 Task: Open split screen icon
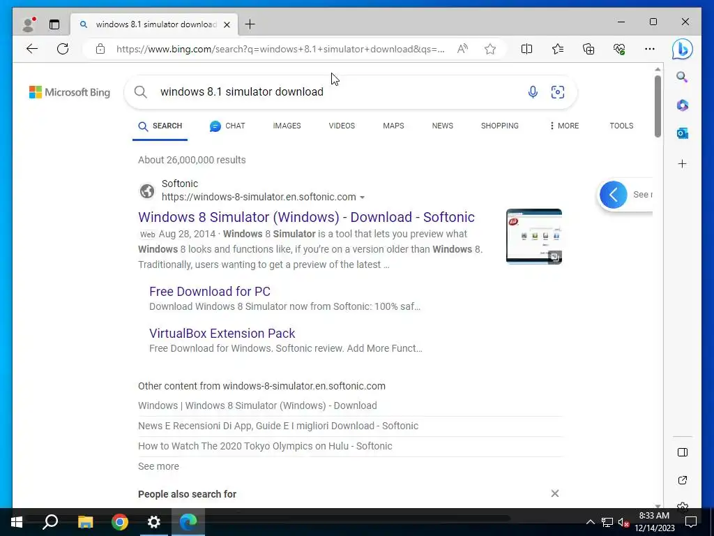tap(526, 49)
